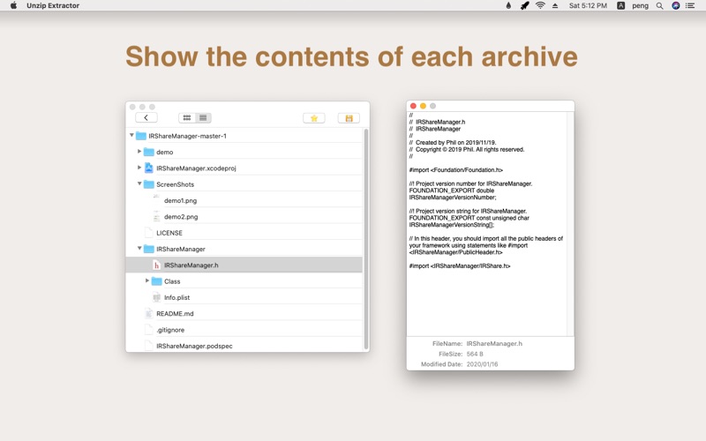Select the demo folder icon
Viewport: 706px width, 441px height.
pyautogui.click(x=148, y=152)
